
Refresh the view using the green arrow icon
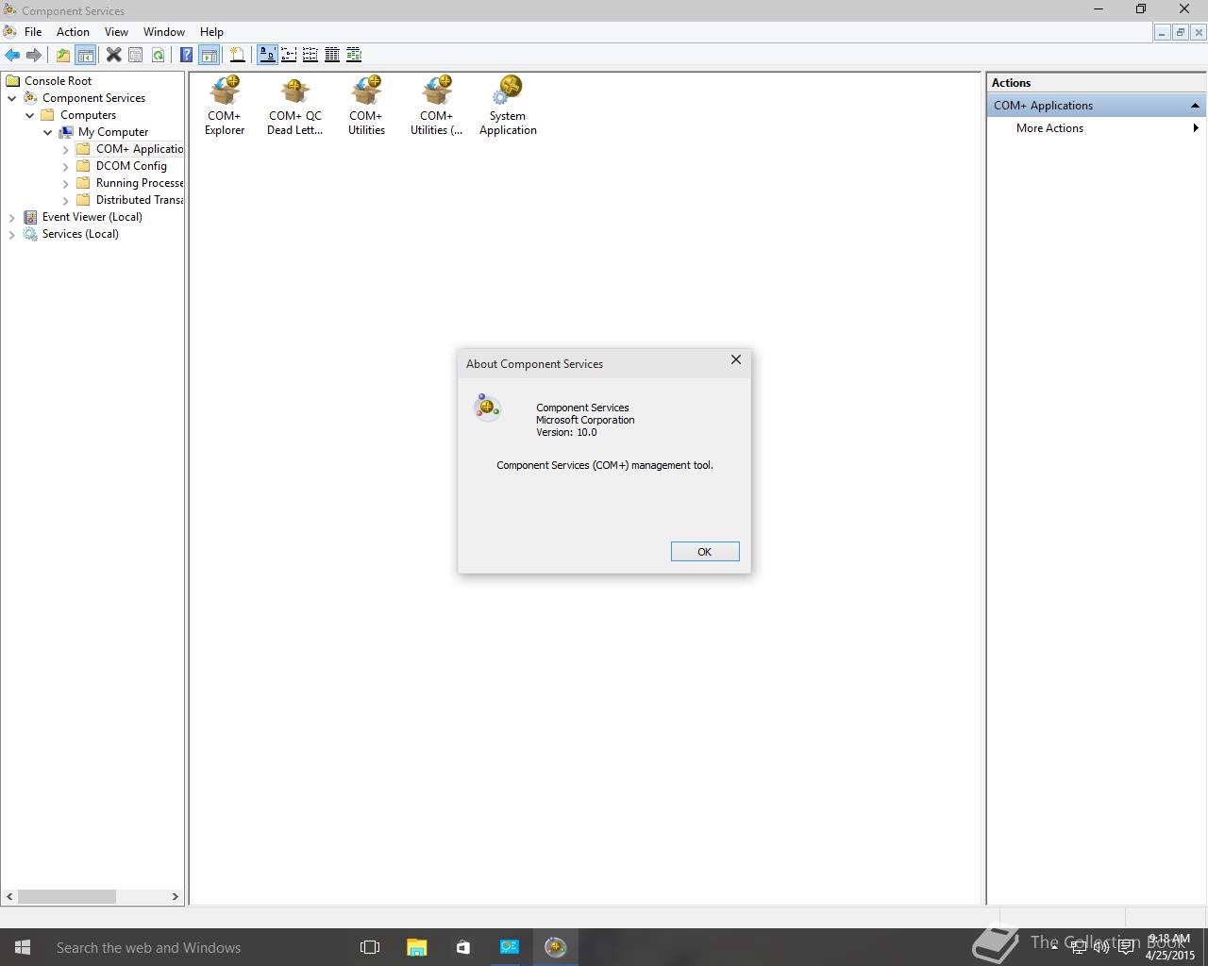158,55
